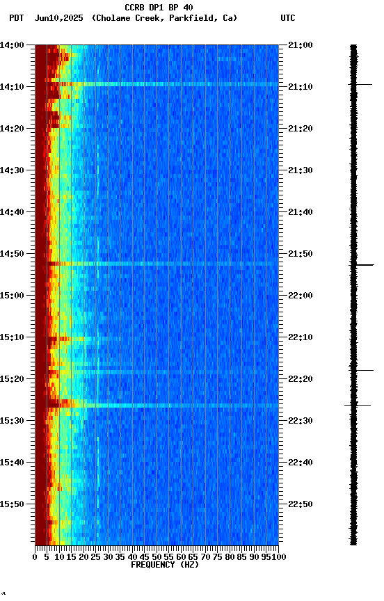Click the 22:00 UTC time label
Screen dimensions: 384x601
pos(301,296)
